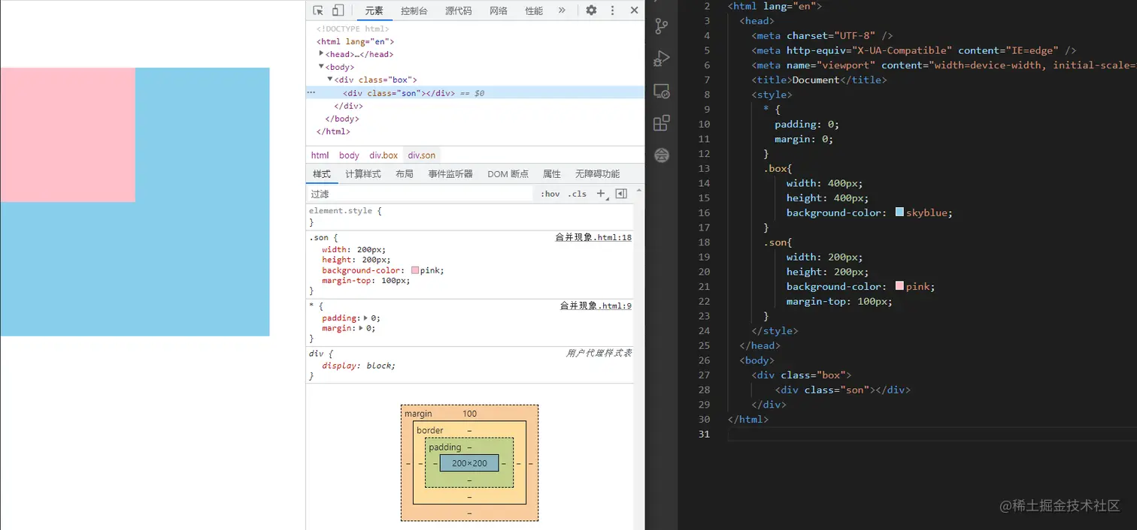Open the 事件监听器 sub-tab

(450, 174)
